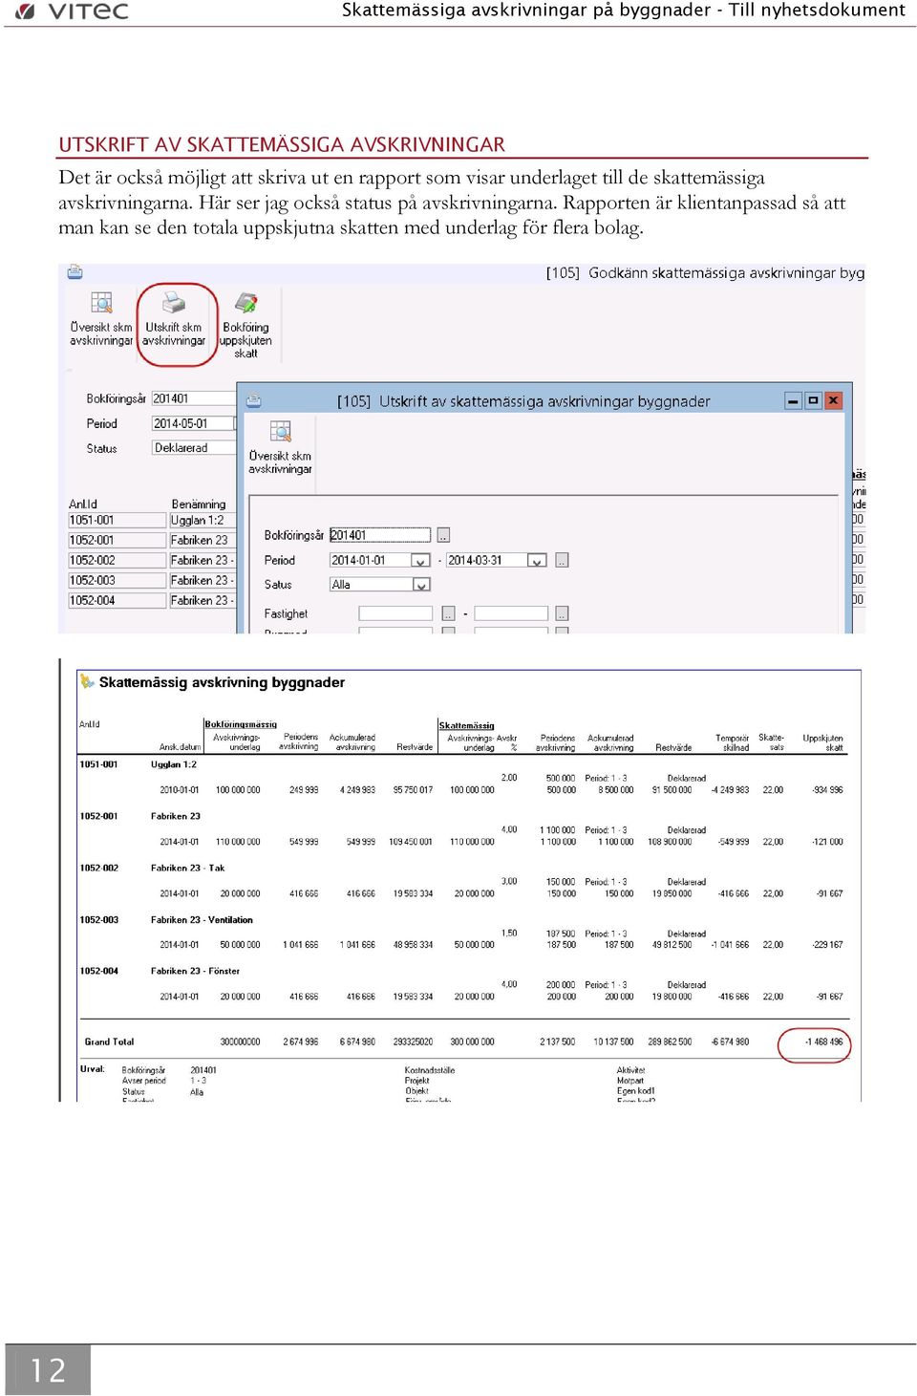Click the browse button after Period end date
This screenshot has width=917, height=1396.
point(562,560)
